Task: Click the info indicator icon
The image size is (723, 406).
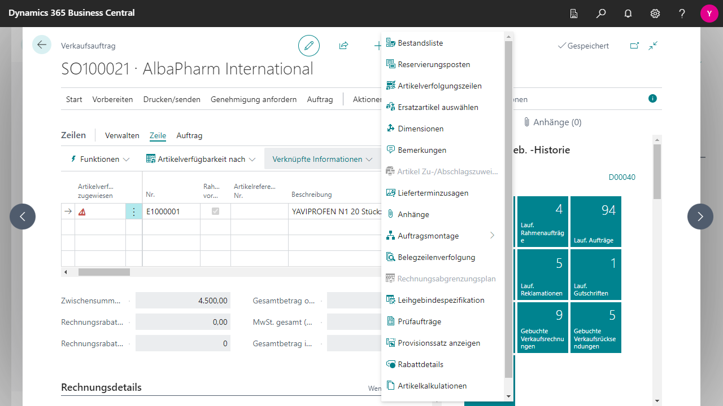Action: pos(652,99)
